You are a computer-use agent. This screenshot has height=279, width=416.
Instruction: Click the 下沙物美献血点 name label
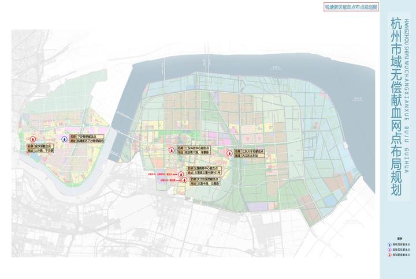coord(91,136)
